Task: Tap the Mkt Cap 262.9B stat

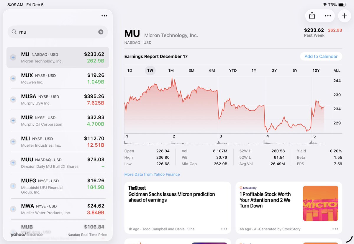Action: pyautogui.click(x=204, y=164)
